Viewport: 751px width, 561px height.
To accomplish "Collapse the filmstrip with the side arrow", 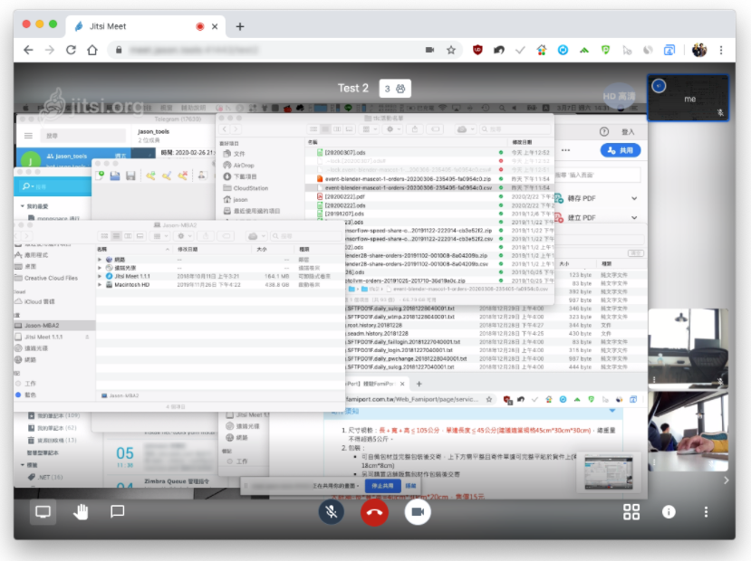I will (x=727, y=480).
